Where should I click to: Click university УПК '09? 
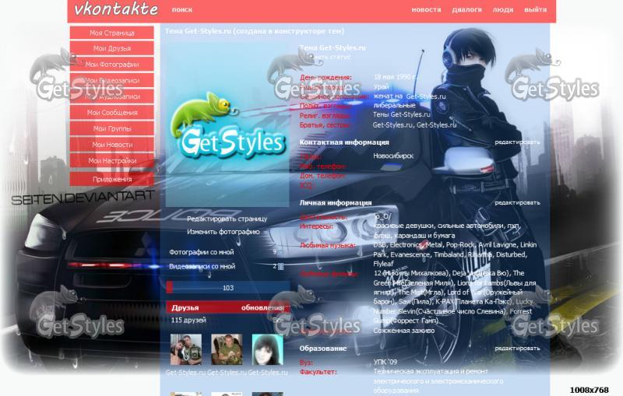click(385, 362)
